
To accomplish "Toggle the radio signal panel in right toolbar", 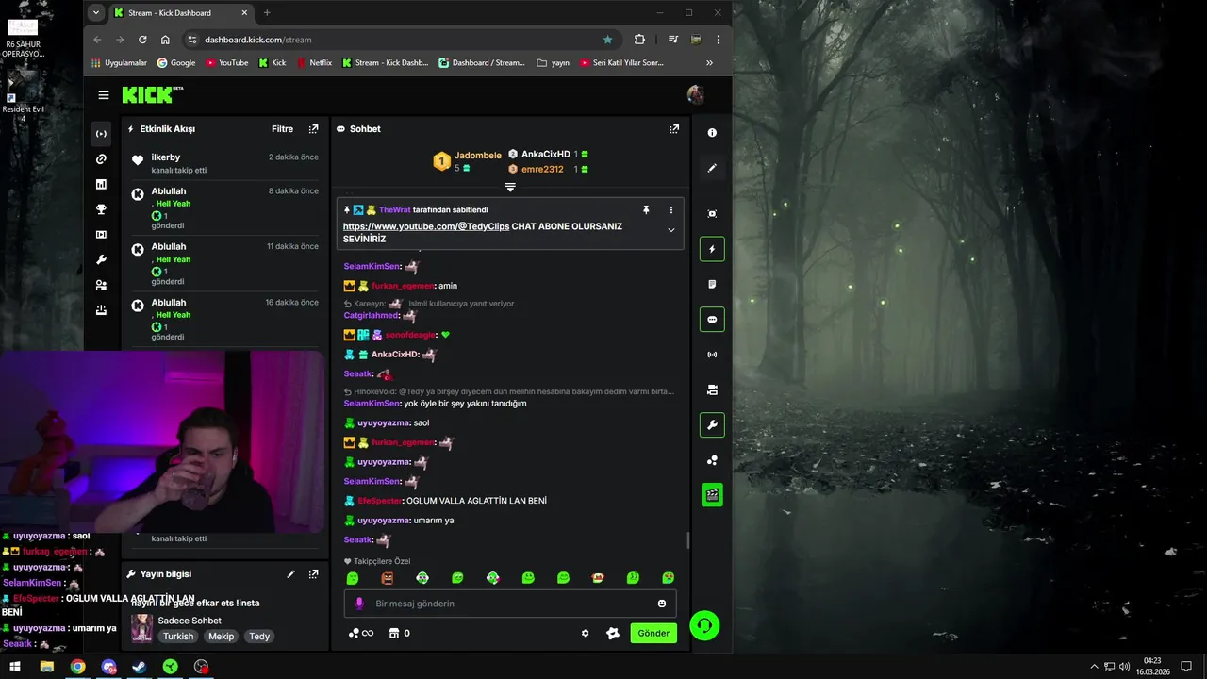I will (x=712, y=355).
